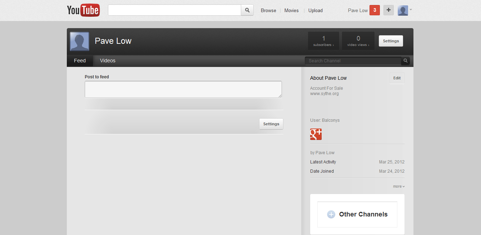
Task: Open the Browse link
Action: coord(268,11)
